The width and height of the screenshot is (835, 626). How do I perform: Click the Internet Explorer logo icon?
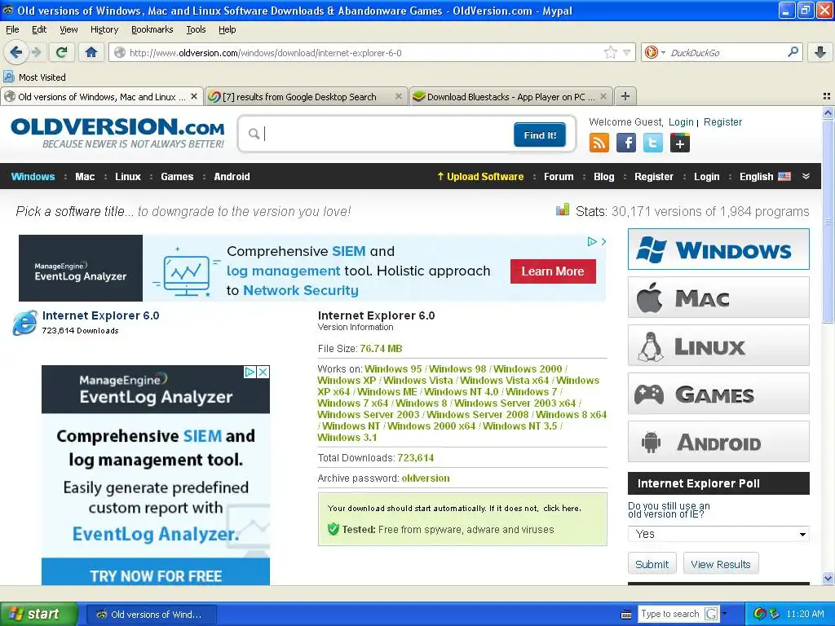25,323
